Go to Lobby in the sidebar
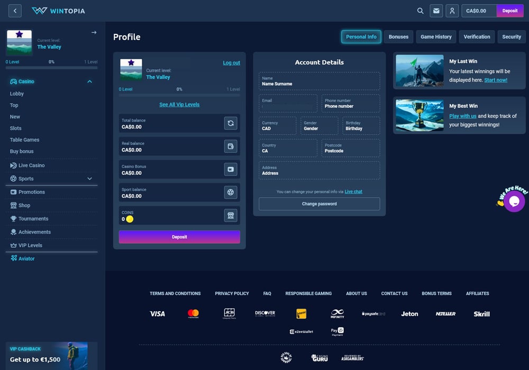 pyautogui.click(x=17, y=94)
